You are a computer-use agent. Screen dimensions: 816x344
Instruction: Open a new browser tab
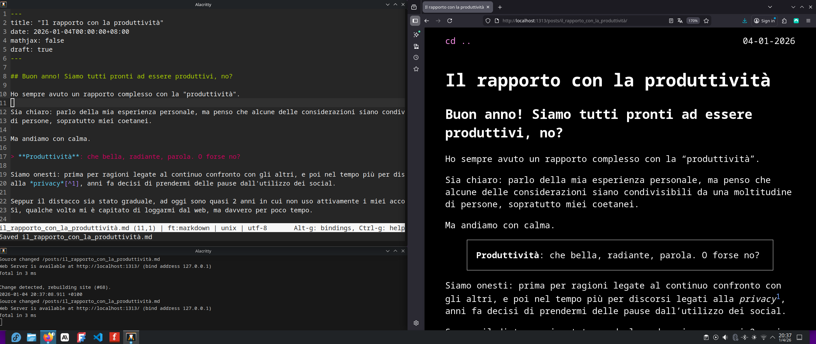tap(499, 7)
